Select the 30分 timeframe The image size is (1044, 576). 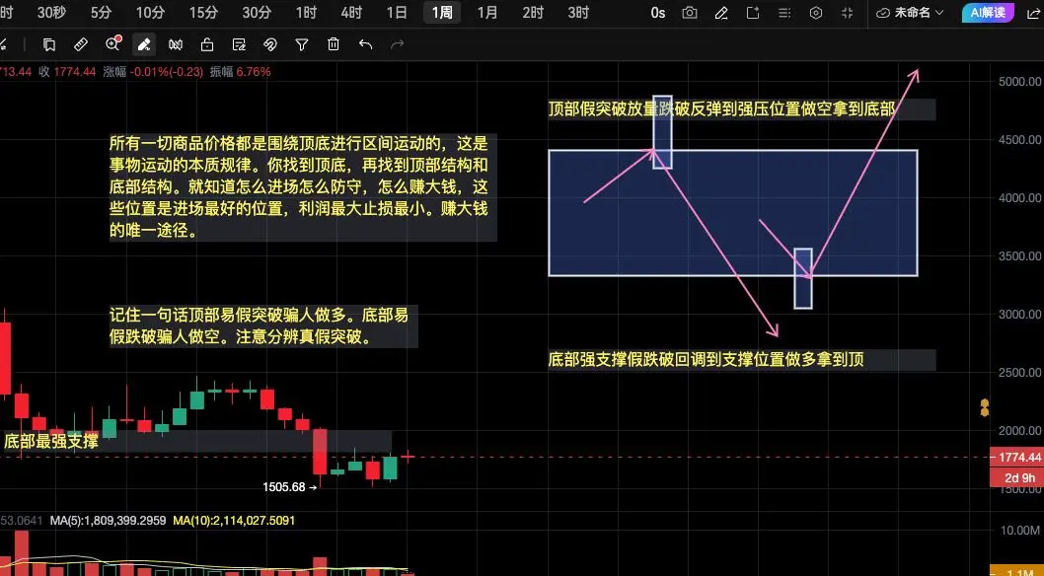click(x=257, y=13)
